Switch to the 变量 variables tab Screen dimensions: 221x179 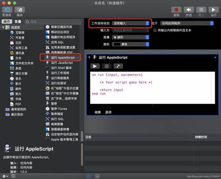(x=18, y=21)
